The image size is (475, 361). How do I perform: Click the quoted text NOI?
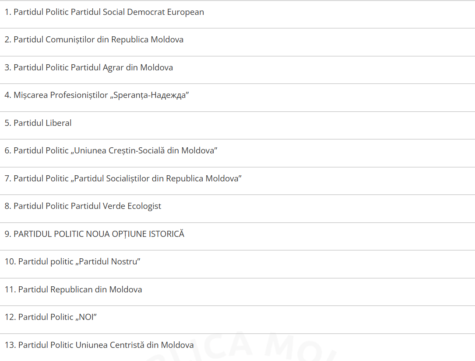pyautogui.click(x=86, y=317)
